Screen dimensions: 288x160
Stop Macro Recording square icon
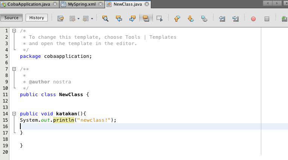pos(267,19)
